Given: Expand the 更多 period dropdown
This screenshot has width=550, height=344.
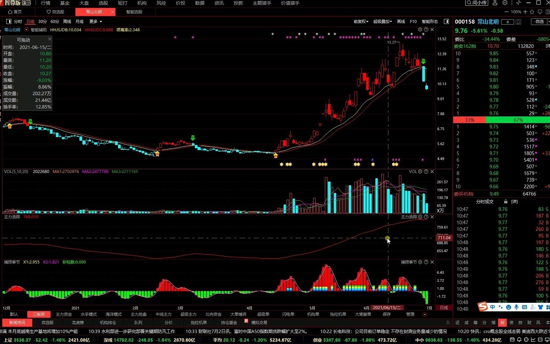Looking at the screenshot, I should tap(96, 22).
